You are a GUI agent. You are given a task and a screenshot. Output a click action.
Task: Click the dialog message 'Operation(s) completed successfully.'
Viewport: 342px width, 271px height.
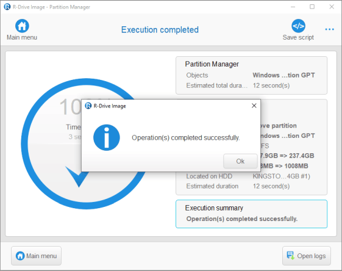[x=185, y=137]
